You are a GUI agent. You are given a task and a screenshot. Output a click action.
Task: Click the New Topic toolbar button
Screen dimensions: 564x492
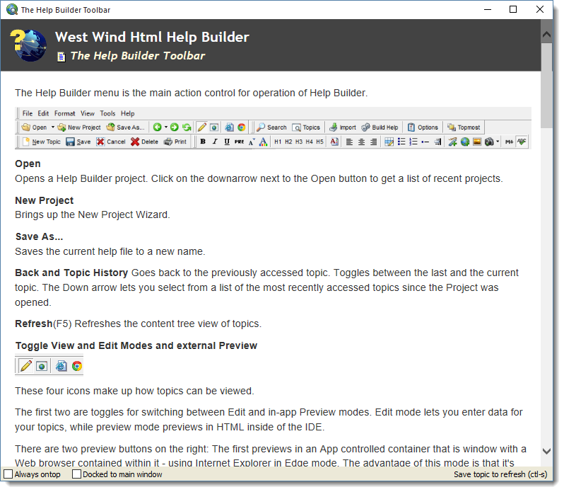point(42,142)
